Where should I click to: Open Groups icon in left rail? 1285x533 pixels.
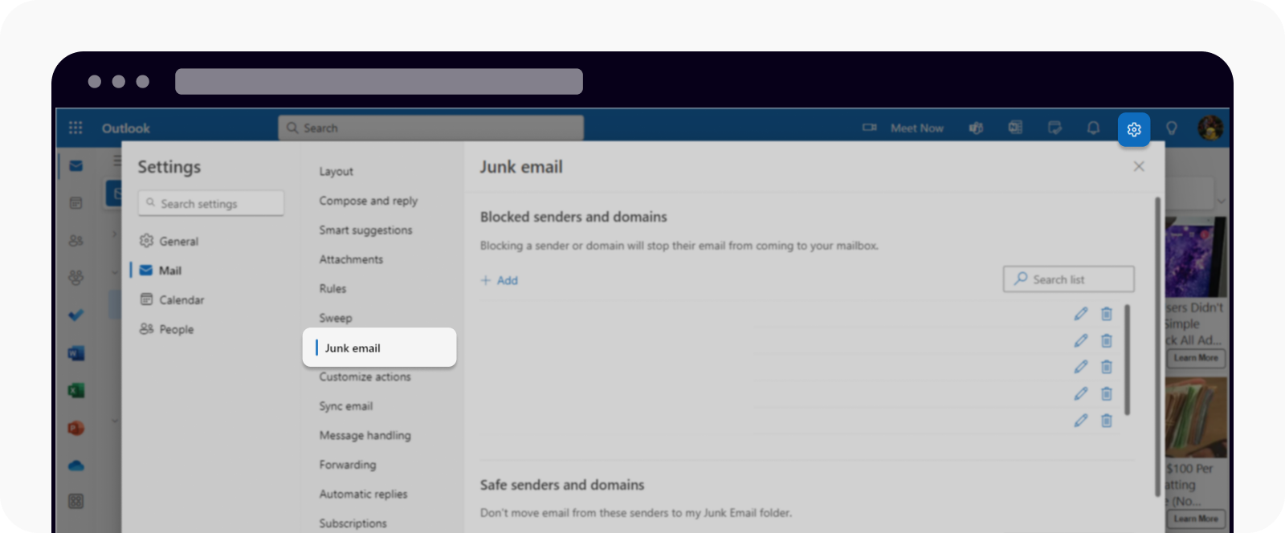75,278
